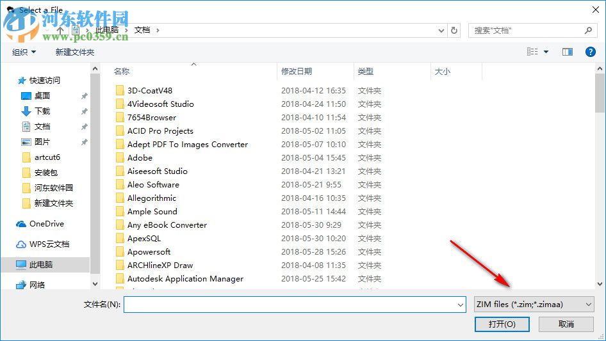Open the ZIM files type dropdown
Screen dimensions: 606x341
pyautogui.click(x=534, y=305)
